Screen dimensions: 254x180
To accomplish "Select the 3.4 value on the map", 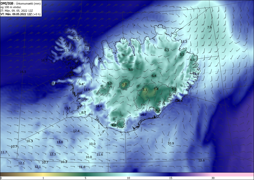I will (x=156, y=89).
